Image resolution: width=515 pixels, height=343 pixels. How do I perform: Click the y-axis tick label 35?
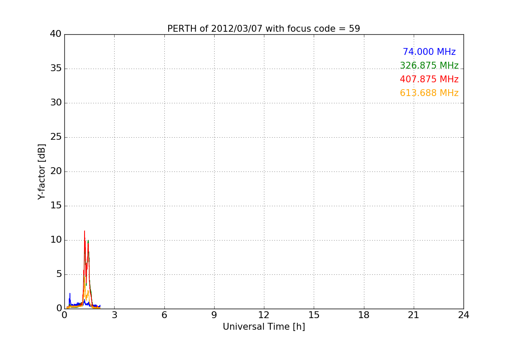tap(56, 69)
